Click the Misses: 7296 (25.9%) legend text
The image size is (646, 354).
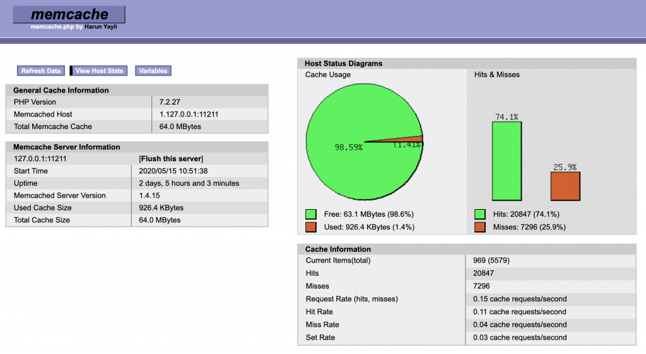pos(529,227)
